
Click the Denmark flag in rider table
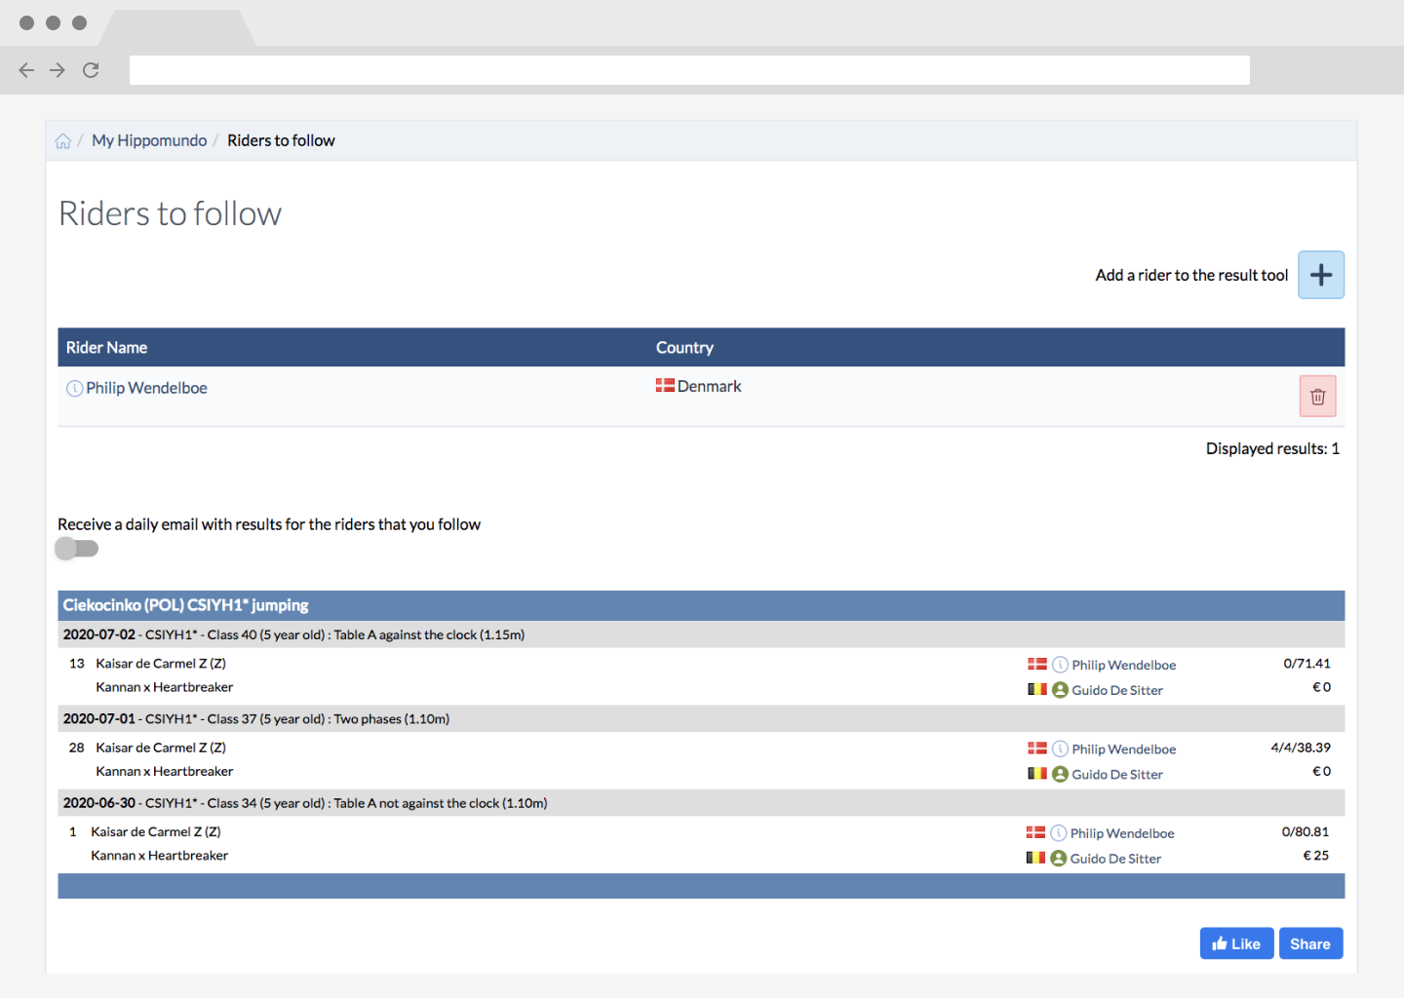(x=665, y=386)
